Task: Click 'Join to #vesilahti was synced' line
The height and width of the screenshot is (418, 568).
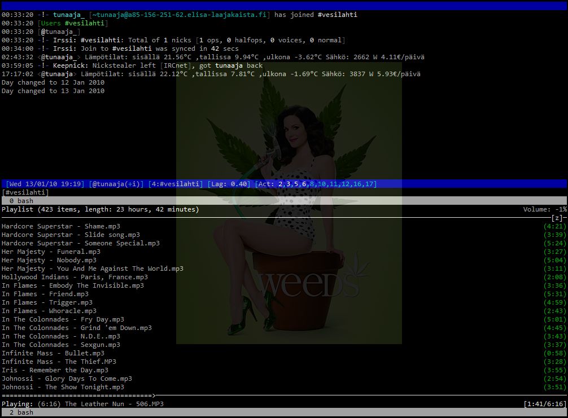Action: [120, 49]
